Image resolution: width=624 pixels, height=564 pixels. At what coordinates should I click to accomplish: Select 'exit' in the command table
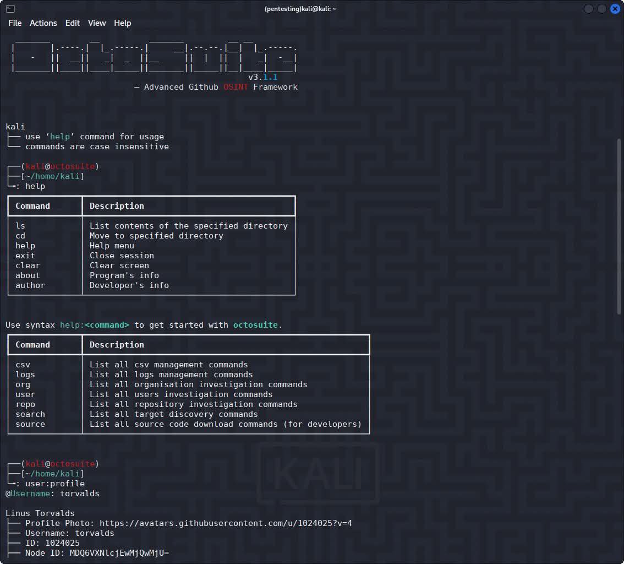click(25, 256)
